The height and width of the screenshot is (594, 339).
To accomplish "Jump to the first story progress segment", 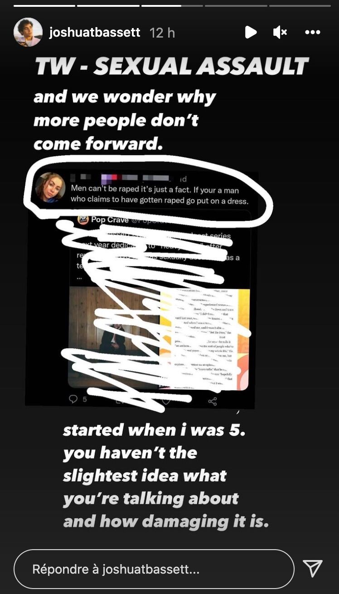I will [x=44, y=6].
